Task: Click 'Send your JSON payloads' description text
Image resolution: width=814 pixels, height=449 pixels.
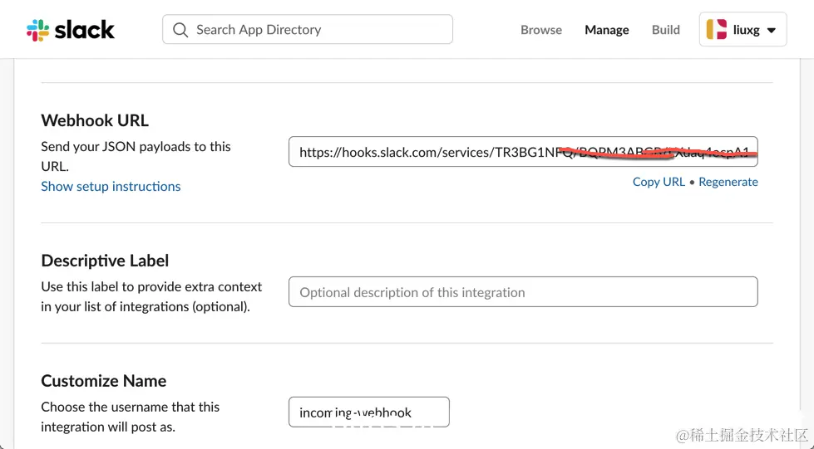Action: [x=136, y=157]
